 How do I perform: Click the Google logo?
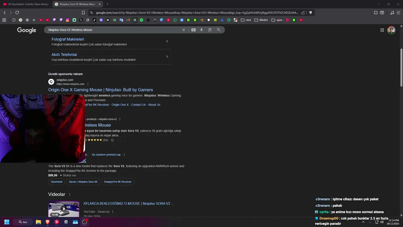click(x=27, y=30)
